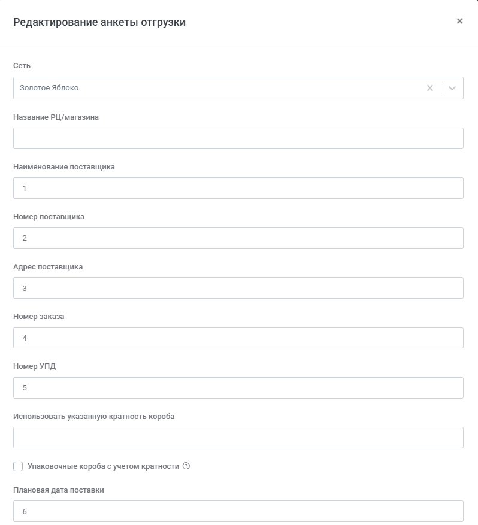The image size is (478, 525).
Task: Clear the selected network 'Золотое Яблоко'
Action: point(429,88)
